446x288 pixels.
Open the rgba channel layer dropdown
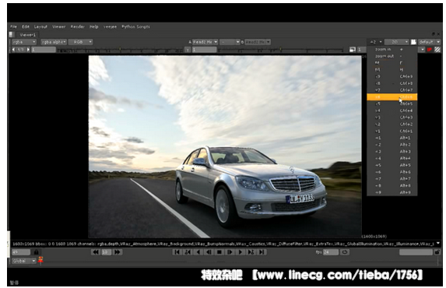click(24, 42)
